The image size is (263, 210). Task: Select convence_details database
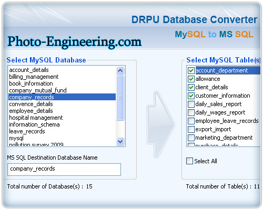[x=62, y=104]
